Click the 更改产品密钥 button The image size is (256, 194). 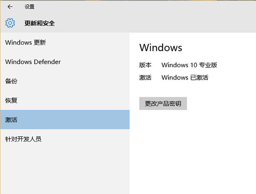[163, 103]
